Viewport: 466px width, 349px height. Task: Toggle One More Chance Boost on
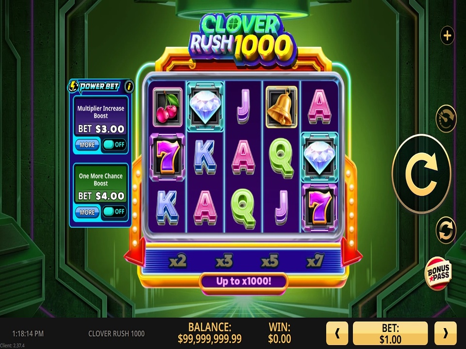[114, 212]
